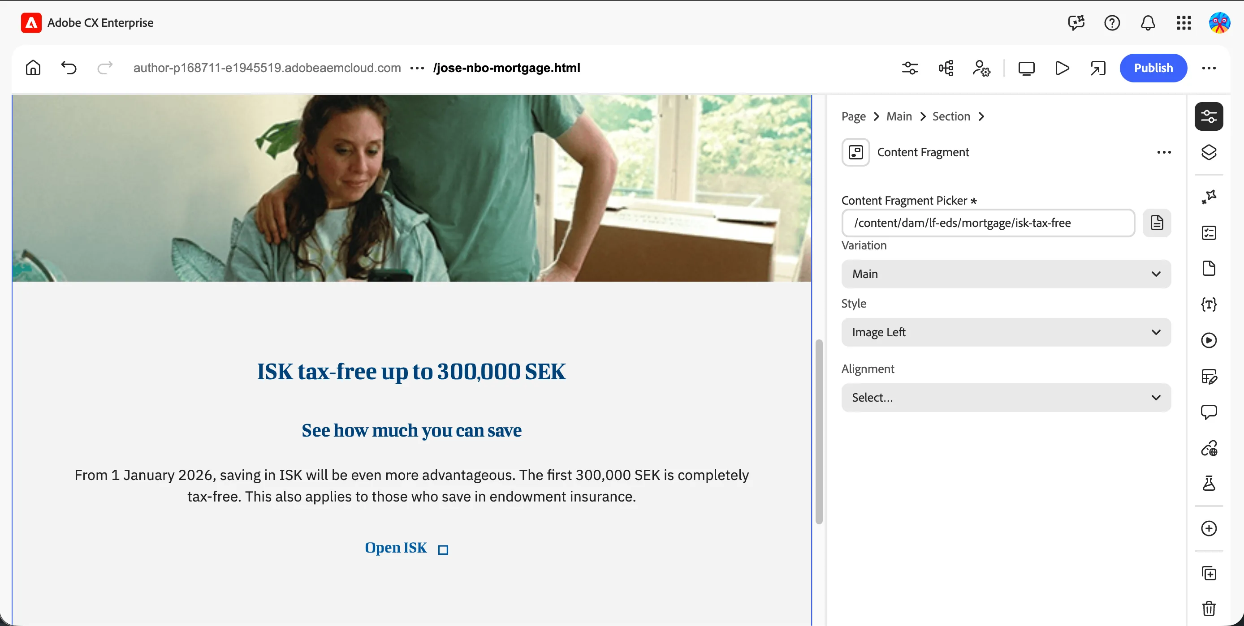Open the layers content tree panel
Viewport: 1244px width, 626px height.
[1208, 152]
